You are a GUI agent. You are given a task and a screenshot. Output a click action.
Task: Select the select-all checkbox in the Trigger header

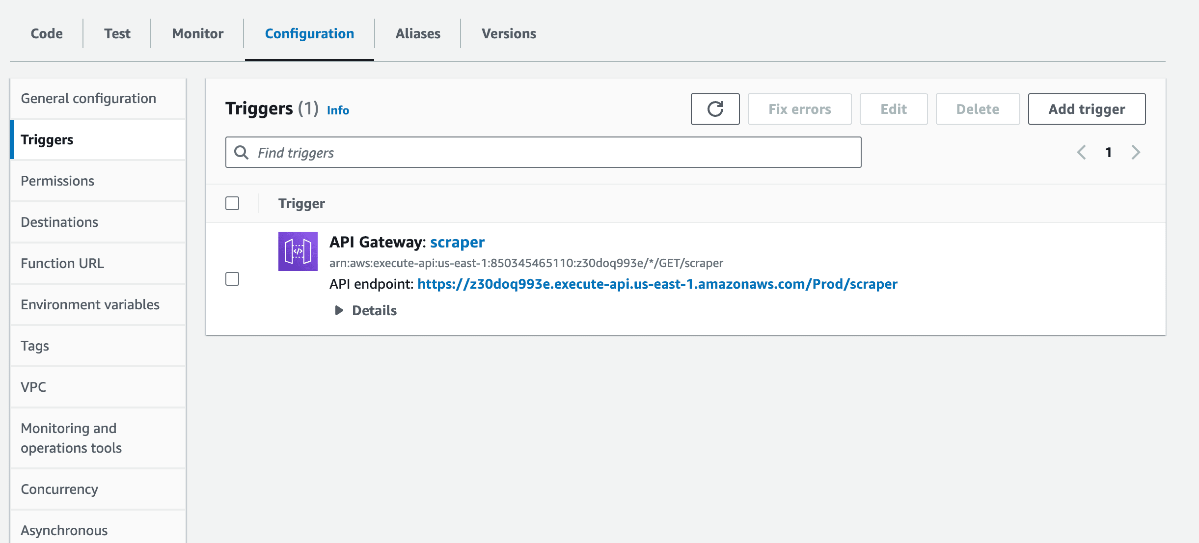pos(232,202)
